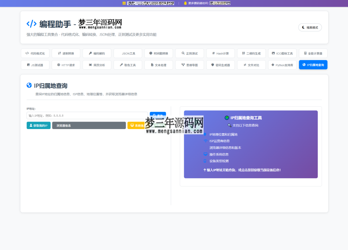Open the Python支持库 library tool
The image size is (348, 250).
[x=282, y=65]
